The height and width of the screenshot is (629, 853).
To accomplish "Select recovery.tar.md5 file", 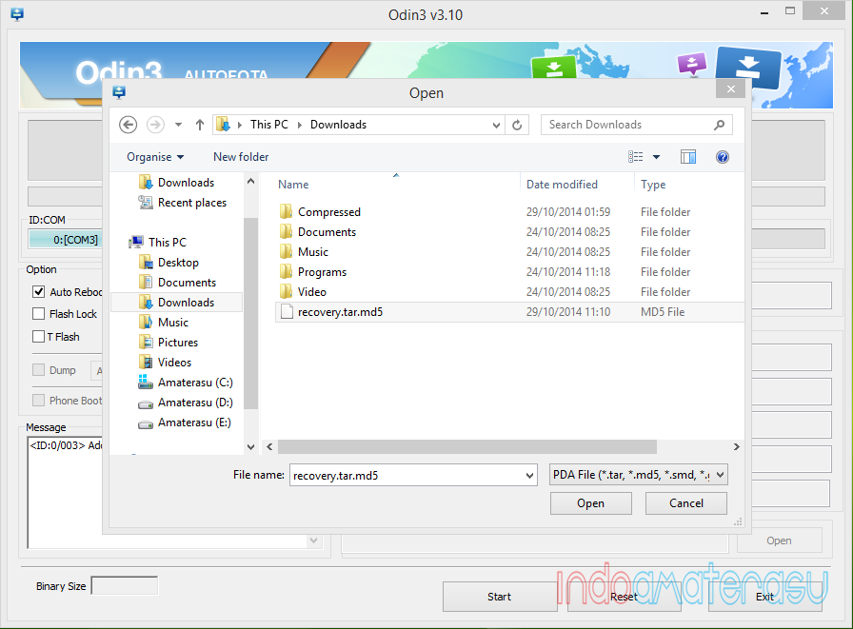I will (509, 312).
